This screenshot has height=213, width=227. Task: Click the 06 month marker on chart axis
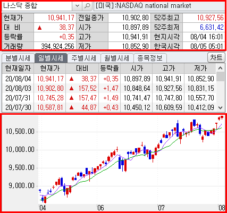click(x=100, y=208)
